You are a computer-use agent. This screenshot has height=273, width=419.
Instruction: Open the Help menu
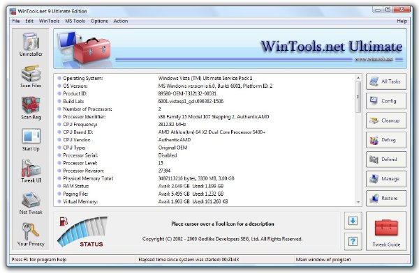[402, 21]
